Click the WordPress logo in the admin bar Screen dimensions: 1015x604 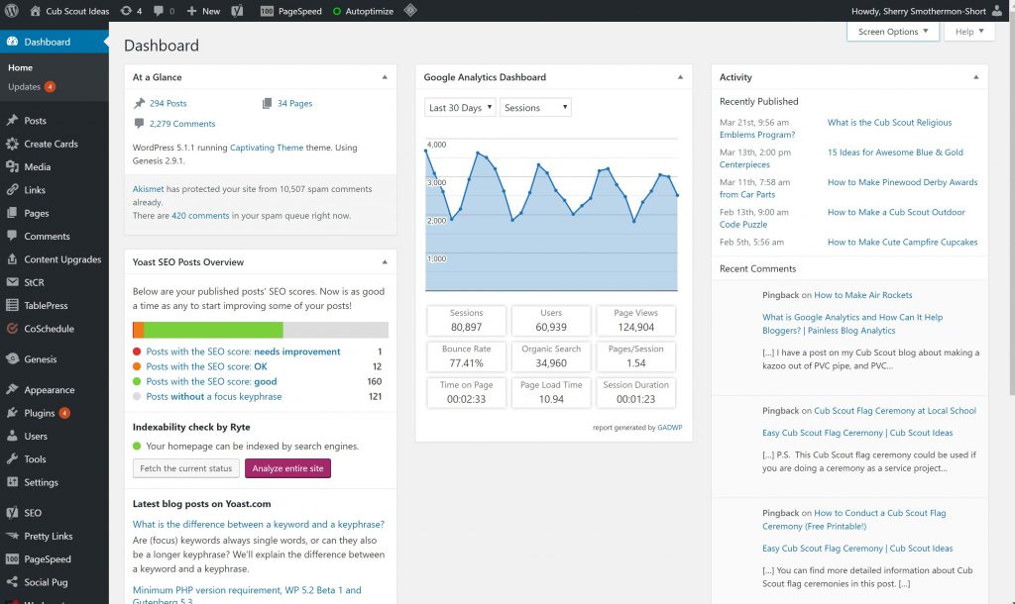click(x=11, y=11)
